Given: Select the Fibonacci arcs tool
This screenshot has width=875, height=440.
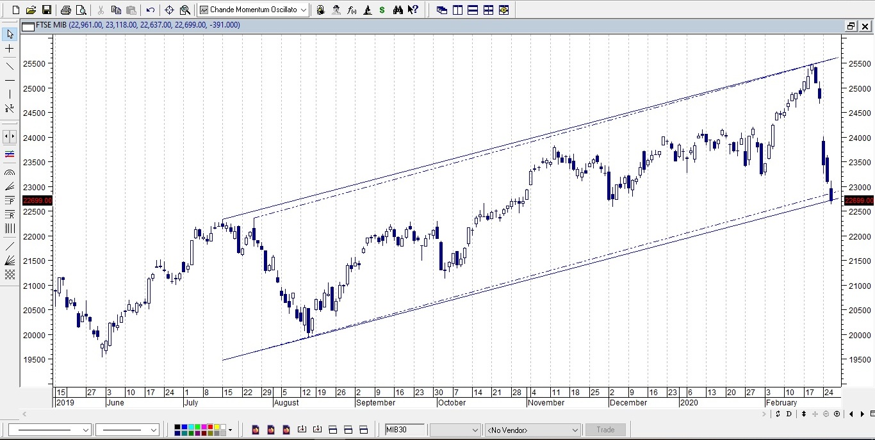Looking at the screenshot, I should click(10, 172).
